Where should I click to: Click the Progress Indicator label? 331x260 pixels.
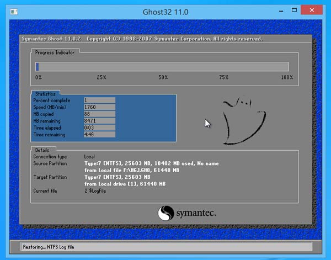[x=55, y=52]
